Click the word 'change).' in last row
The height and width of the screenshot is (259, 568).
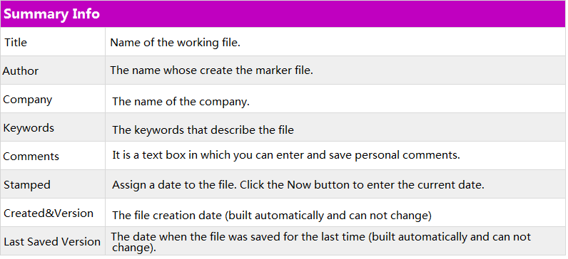point(134,248)
